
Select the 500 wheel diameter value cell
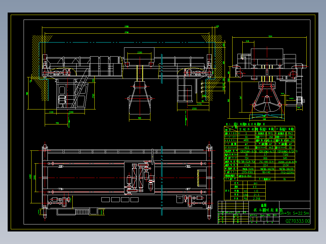291,137
